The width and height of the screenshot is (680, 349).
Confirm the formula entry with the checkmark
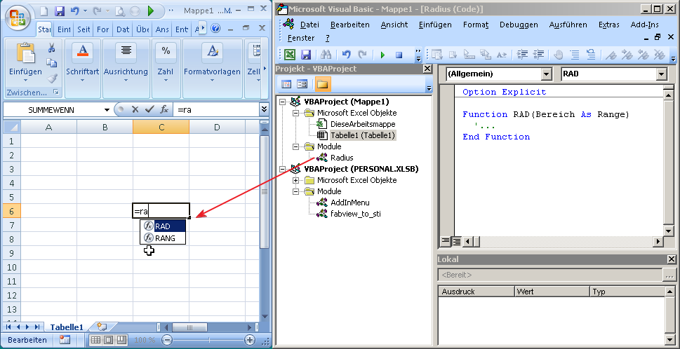(149, 109)
